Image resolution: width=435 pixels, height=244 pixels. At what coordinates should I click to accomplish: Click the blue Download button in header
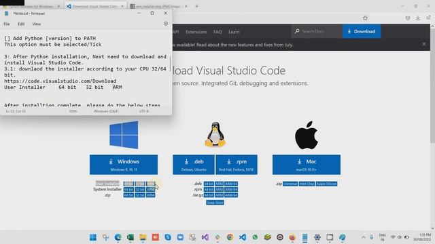pyautogui.click(x=362, y=31)
